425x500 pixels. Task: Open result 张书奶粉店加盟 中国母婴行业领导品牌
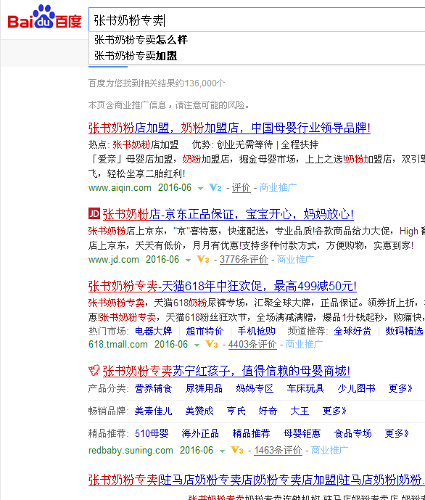[229, 128]
